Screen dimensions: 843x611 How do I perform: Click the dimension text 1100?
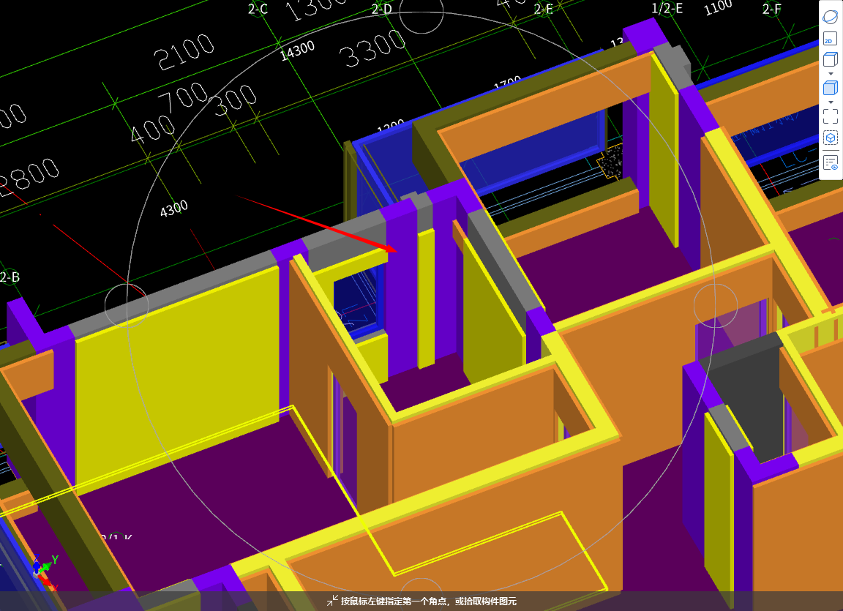point(719,7)
